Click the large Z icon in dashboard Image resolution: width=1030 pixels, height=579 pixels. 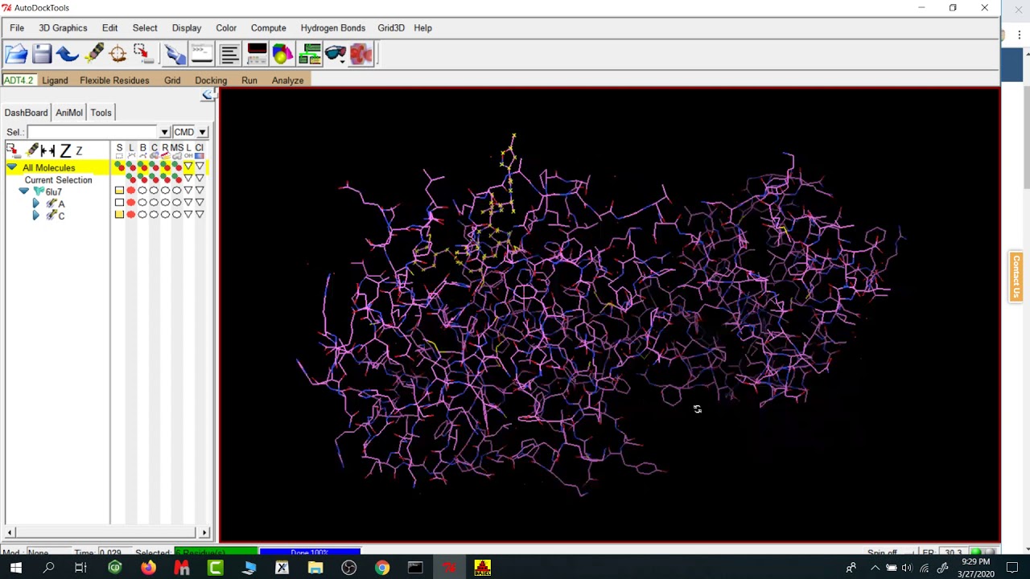coord(65,150)
